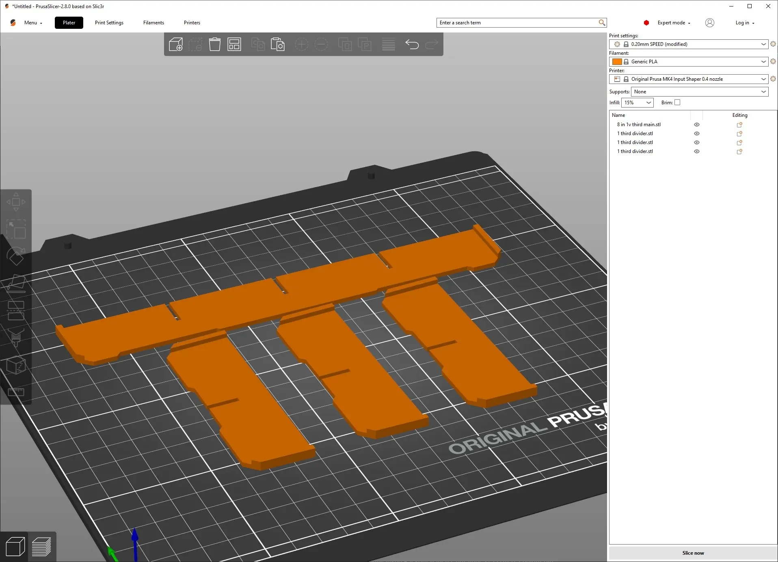Viewport: 778px width, 562px height.
Task: Click the Slice now button
Action: point(693,553)
